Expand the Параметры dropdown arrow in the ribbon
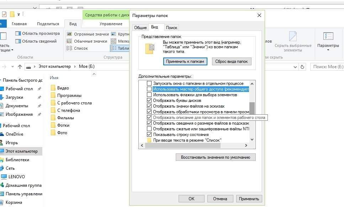This screenshot has height=207, width=344. click(x=328, y=50)
